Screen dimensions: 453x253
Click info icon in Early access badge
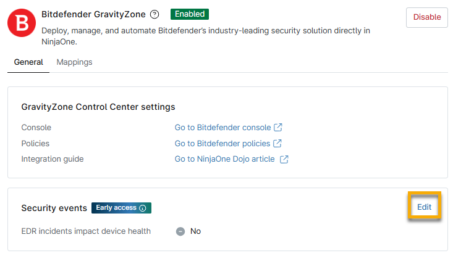tap(143, 208)
